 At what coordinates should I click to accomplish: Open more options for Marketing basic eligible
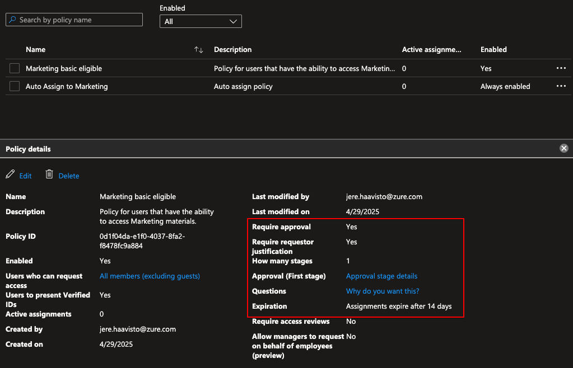click(x=561, y=68)
